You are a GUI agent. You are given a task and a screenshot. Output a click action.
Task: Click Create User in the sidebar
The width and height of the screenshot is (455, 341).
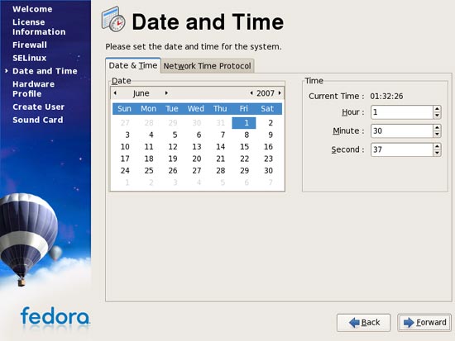click(38, 107)
